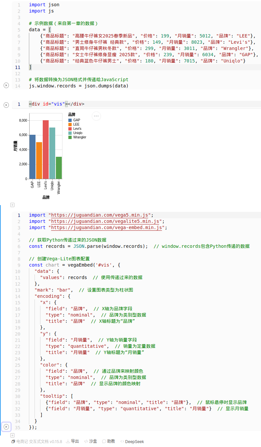Open the vega-embed.min.js URL link
261x447 pixels.
pyautogui.click(x=107, y=227)
